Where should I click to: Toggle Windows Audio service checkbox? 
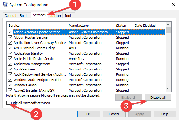pos(10,85)
